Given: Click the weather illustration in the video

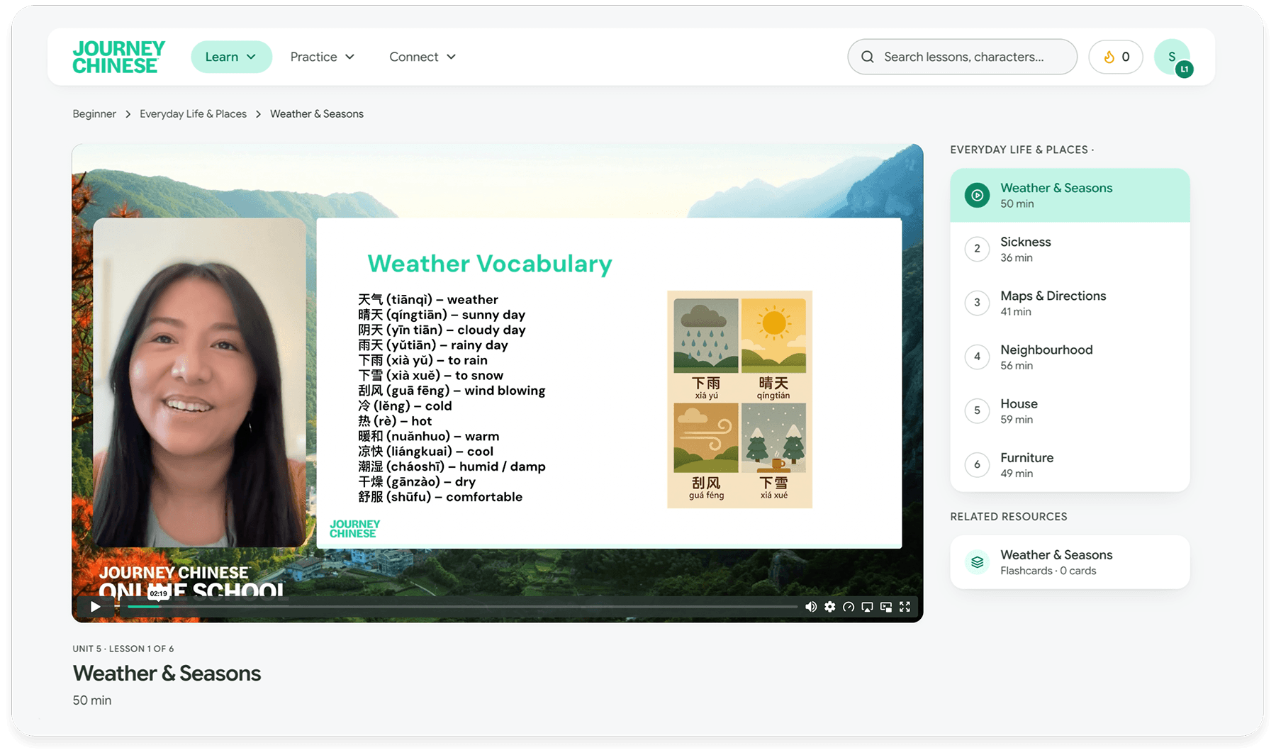Looking at the screenshot, I should coord(739,399).
